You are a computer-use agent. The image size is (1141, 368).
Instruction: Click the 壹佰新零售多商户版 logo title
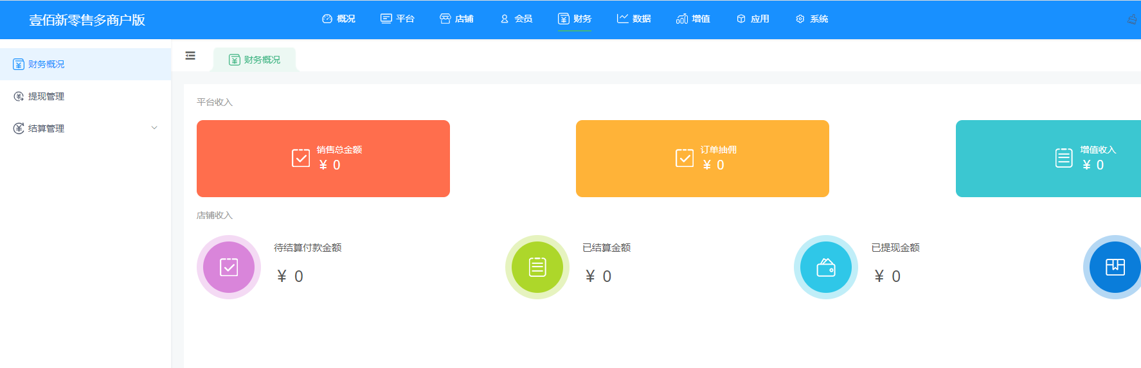coord(87,20)
